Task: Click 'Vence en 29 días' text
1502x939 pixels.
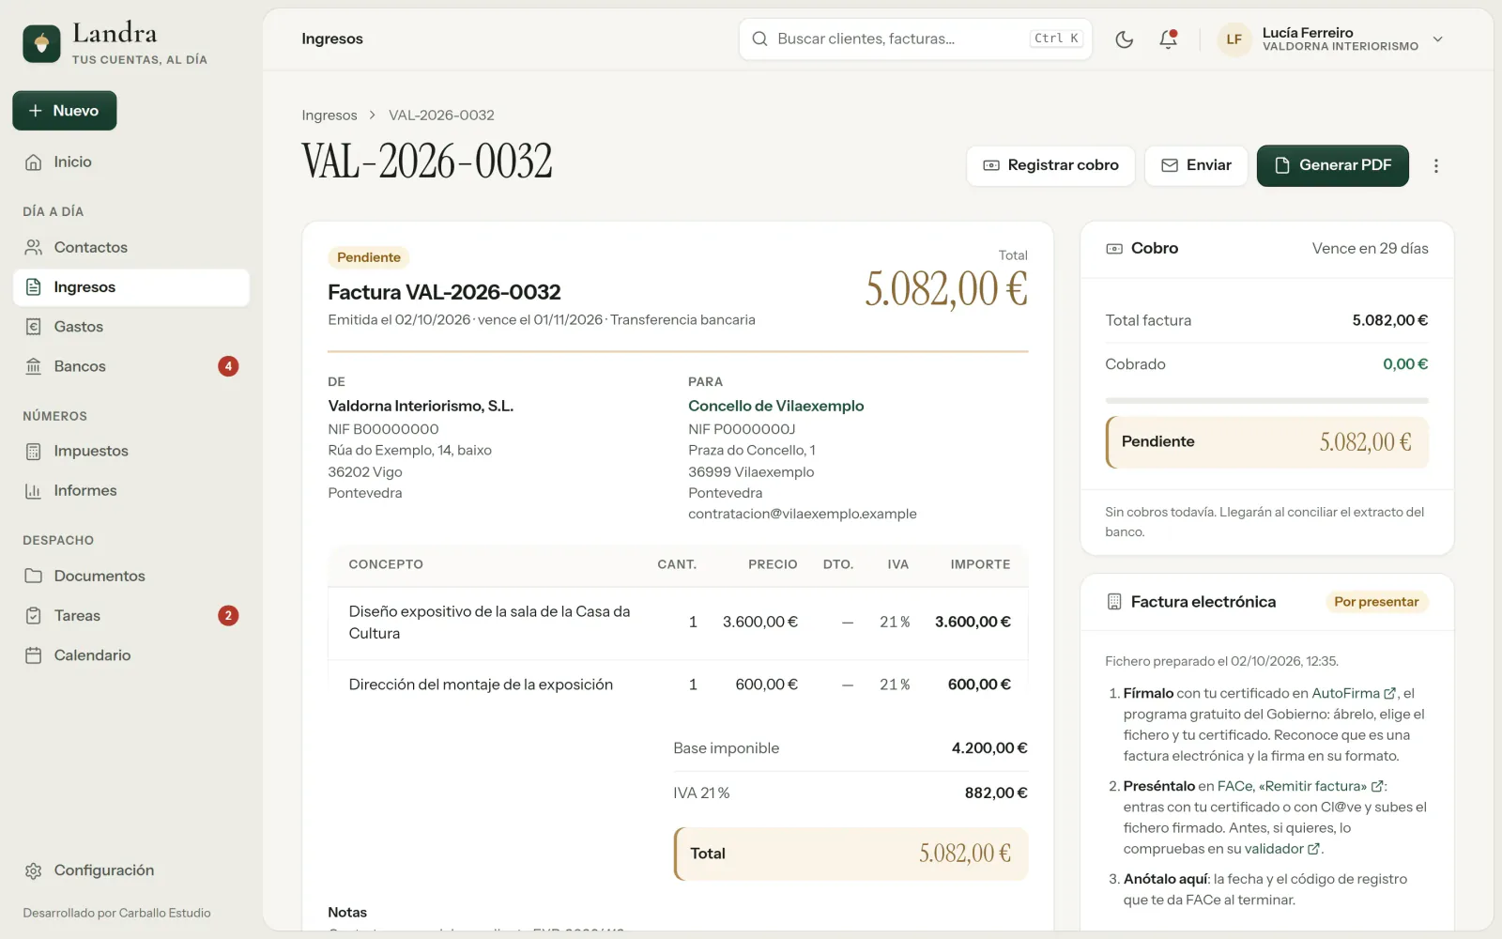Action: pyautogui.click(x=1370, y=249)
